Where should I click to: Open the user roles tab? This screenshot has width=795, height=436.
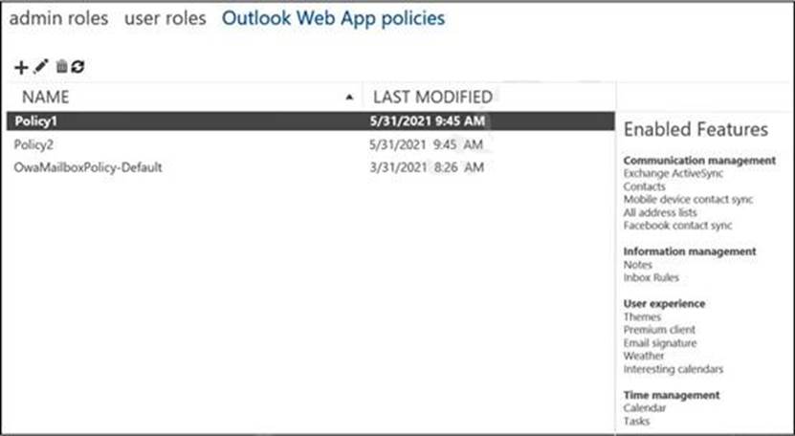[165, 18]
